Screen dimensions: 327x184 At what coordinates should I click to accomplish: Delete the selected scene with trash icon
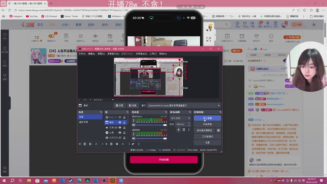pyautogui.click(x=85, y=144)
